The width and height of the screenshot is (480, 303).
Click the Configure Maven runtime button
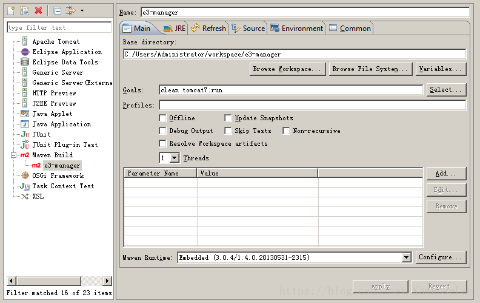441,257
